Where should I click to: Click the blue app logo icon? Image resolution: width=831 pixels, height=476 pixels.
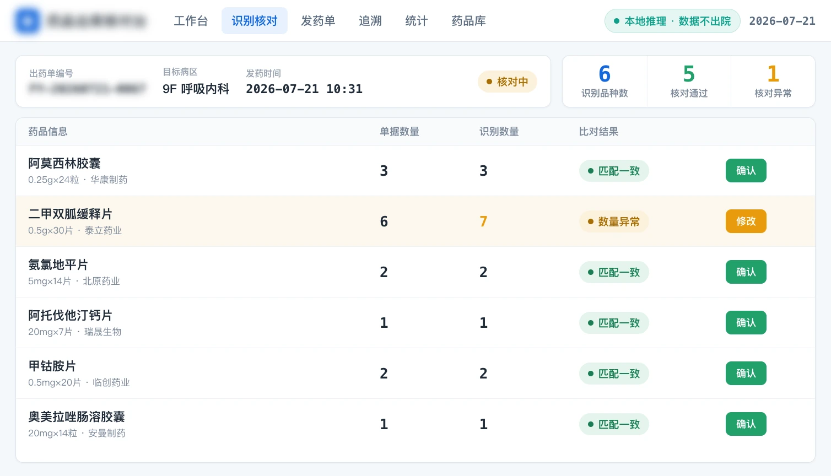click(28, 21)
